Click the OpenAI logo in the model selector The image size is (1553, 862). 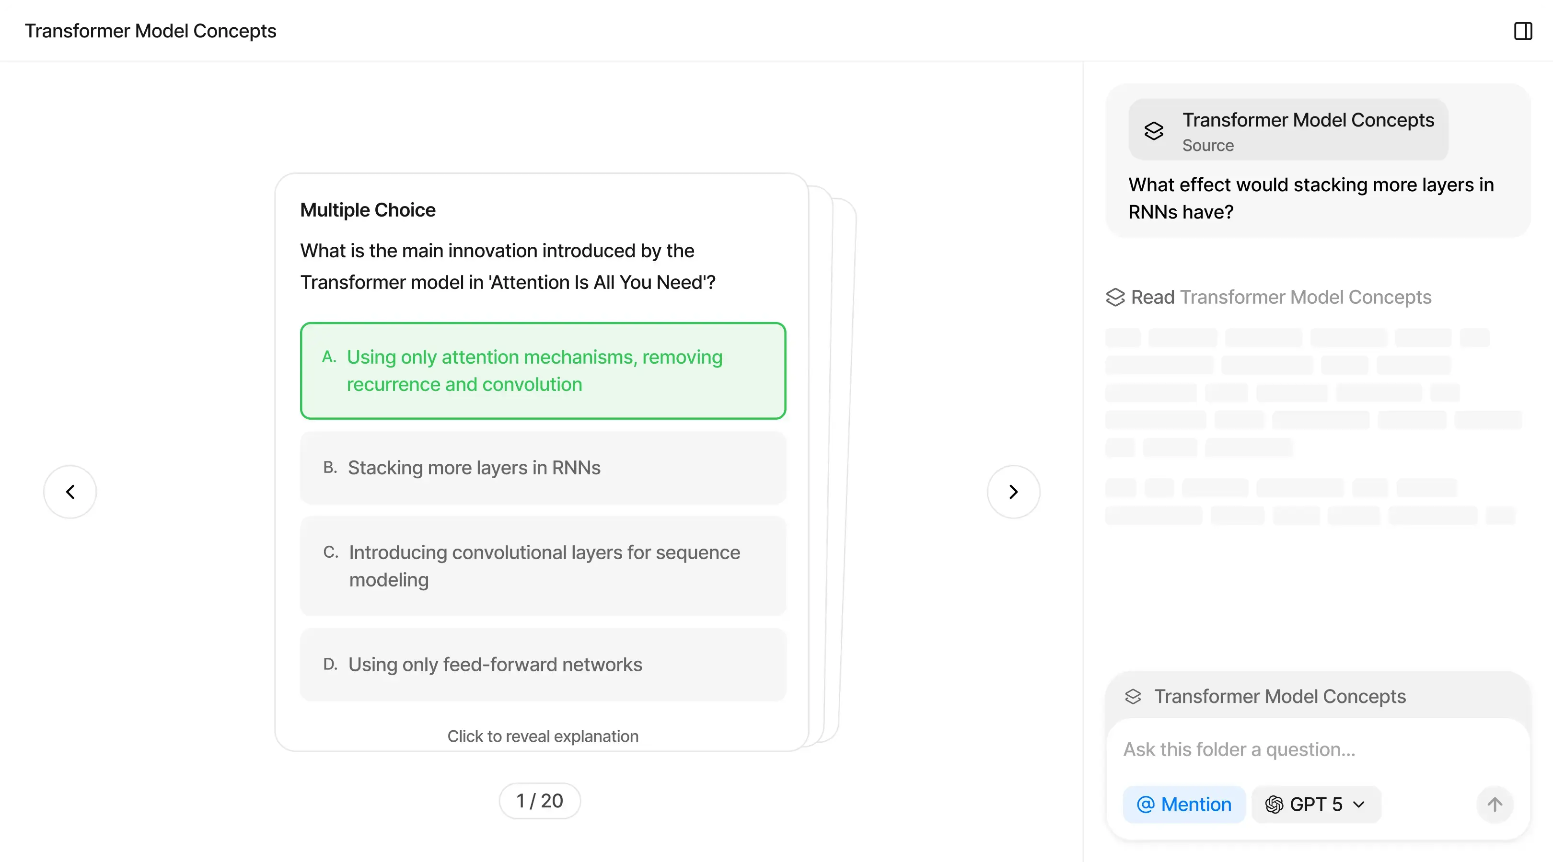(x=1275, y=804)
